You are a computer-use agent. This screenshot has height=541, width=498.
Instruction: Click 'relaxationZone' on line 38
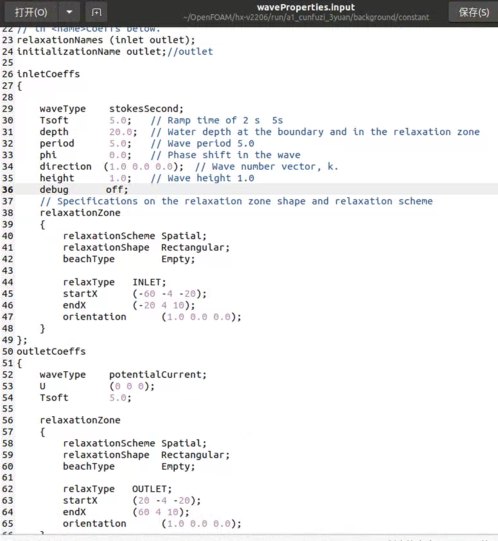coord(80,213)
